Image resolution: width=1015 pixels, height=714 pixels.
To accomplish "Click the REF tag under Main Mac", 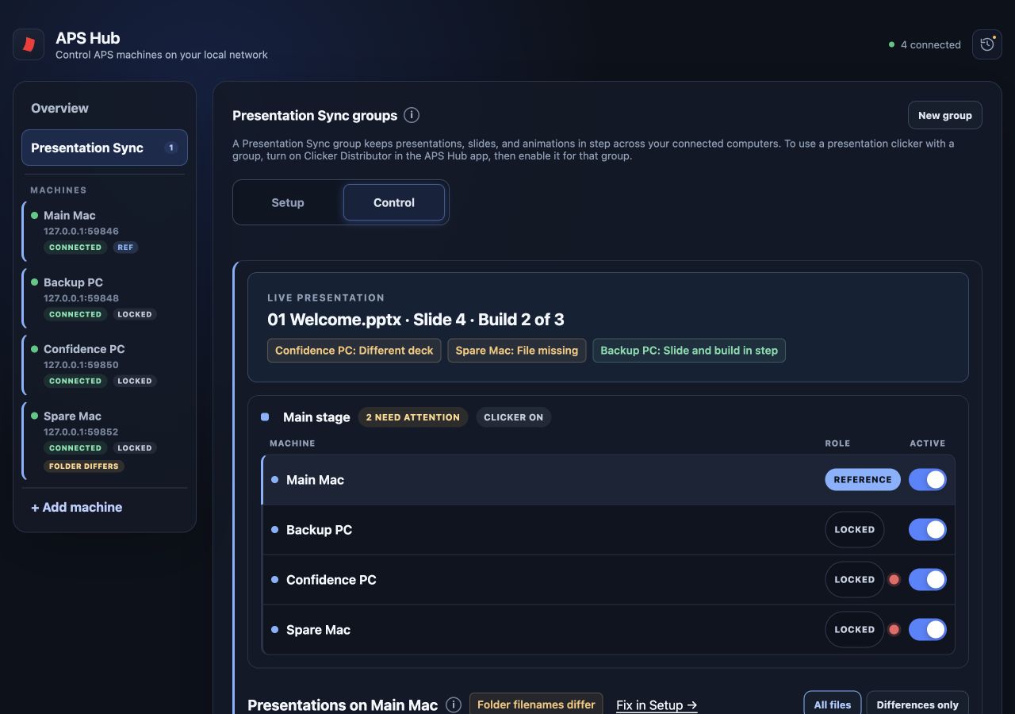I will pyautogui.click(x=125, y=248).
